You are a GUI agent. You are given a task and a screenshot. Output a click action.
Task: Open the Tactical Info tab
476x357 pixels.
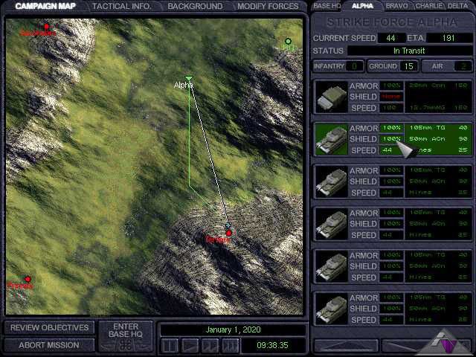pos(122,6)
